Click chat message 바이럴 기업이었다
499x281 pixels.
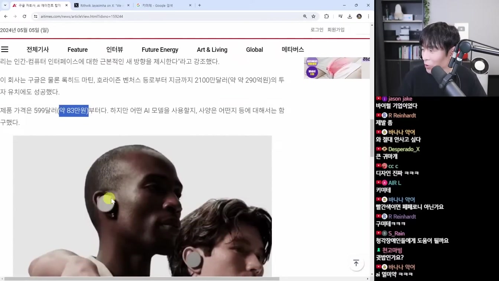397,106
